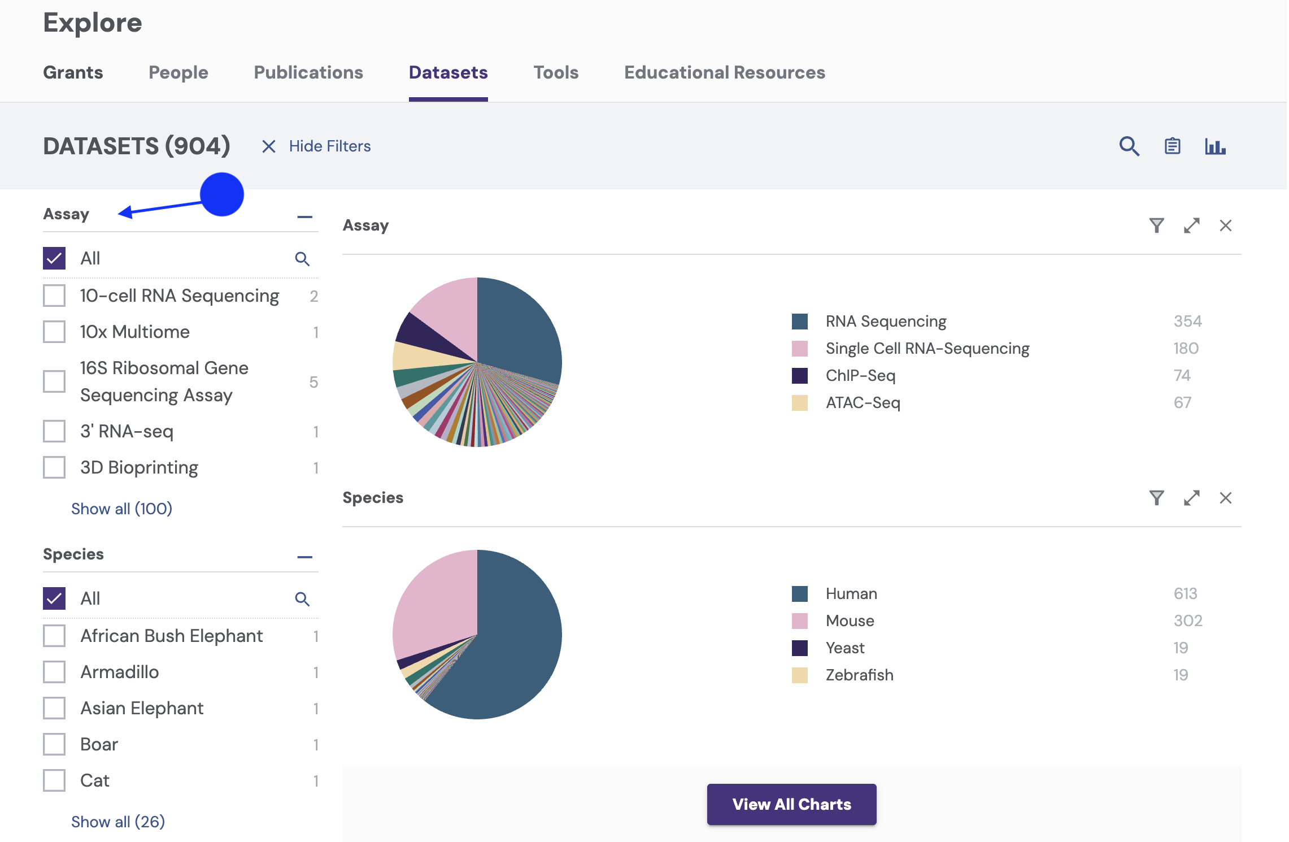1289x842 pixels.
Task: Collapse the Assay filter section
Action: pyautogui.click(x=304, y=216)
